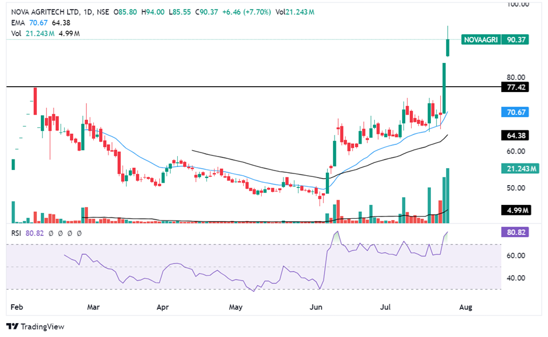Click the tallest green volume bar
The height and width of the screenshot is (337, 548).
448,195
